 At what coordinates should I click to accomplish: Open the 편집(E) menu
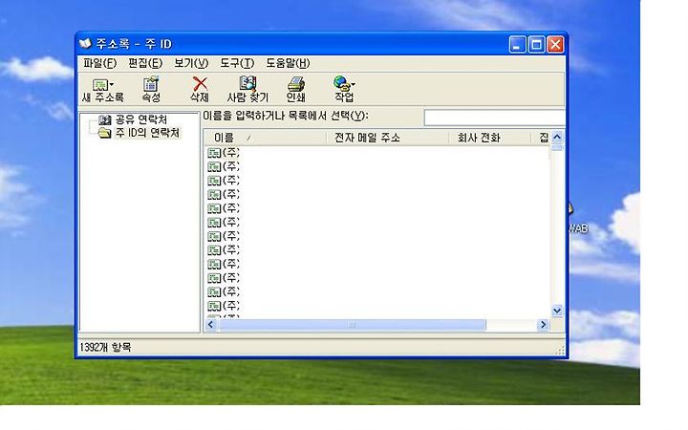tap(145, 63)
